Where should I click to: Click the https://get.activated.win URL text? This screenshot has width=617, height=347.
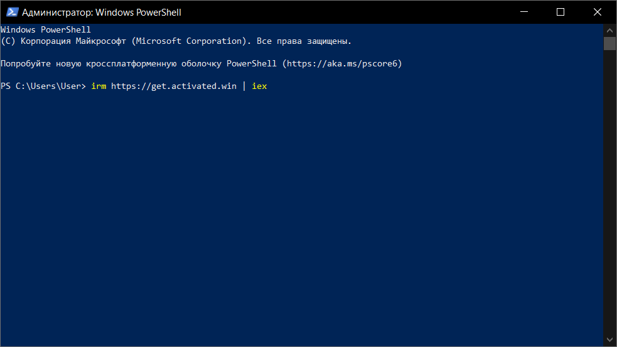[174, 86]
